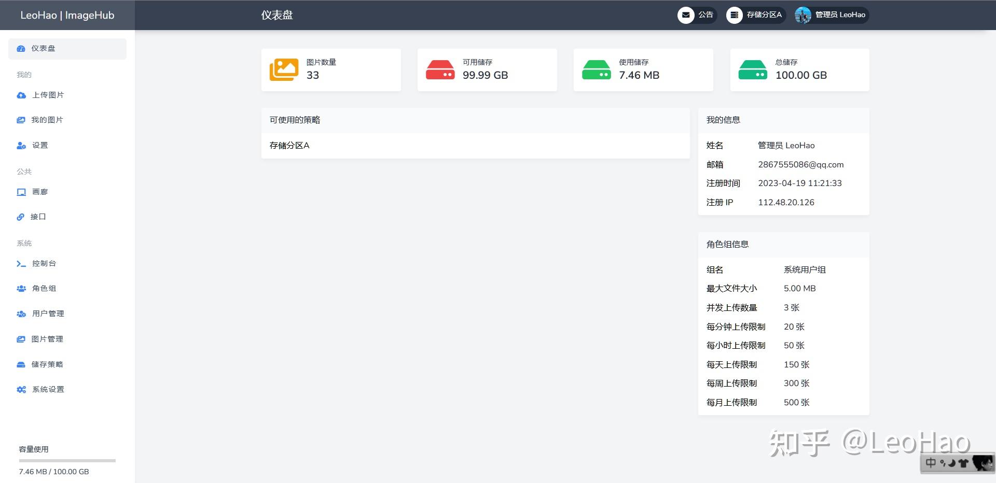Click the 存储分区A policy entry
The image size is (996, 483).
click(289, 145)
